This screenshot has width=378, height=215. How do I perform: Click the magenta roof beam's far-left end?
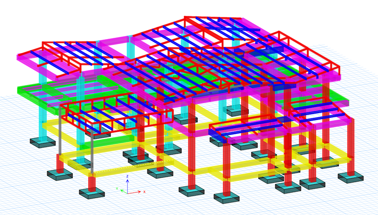click(x=20, y=58)
